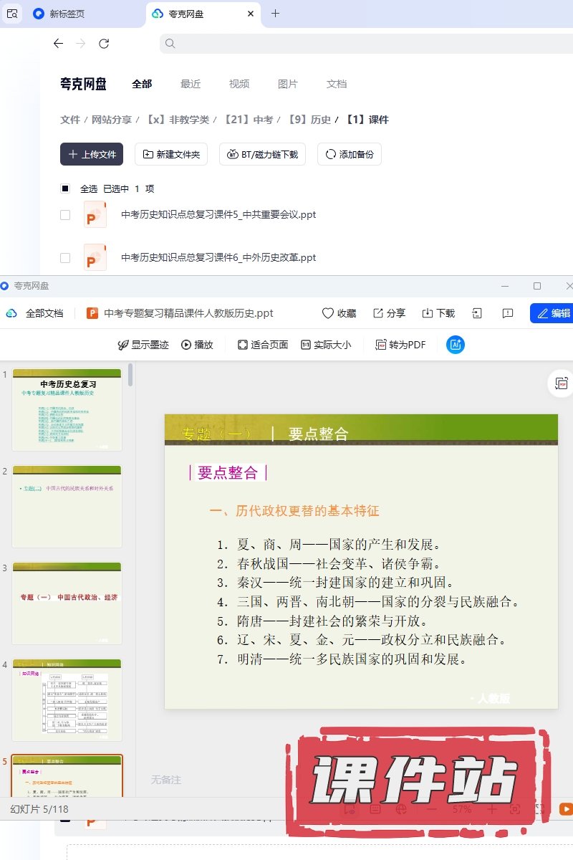Click the browser reload page icon
Screen dimensions: 573x860
click(x=104, y=44)
